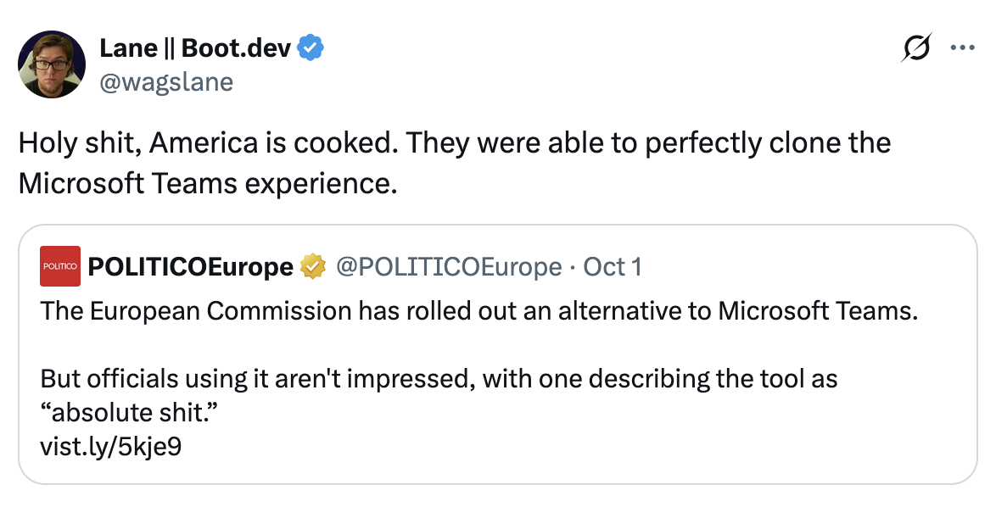Click the red POLITICO logo avatar
The height and width of the screenshot is (507, 996).
(x=59, y=266)
